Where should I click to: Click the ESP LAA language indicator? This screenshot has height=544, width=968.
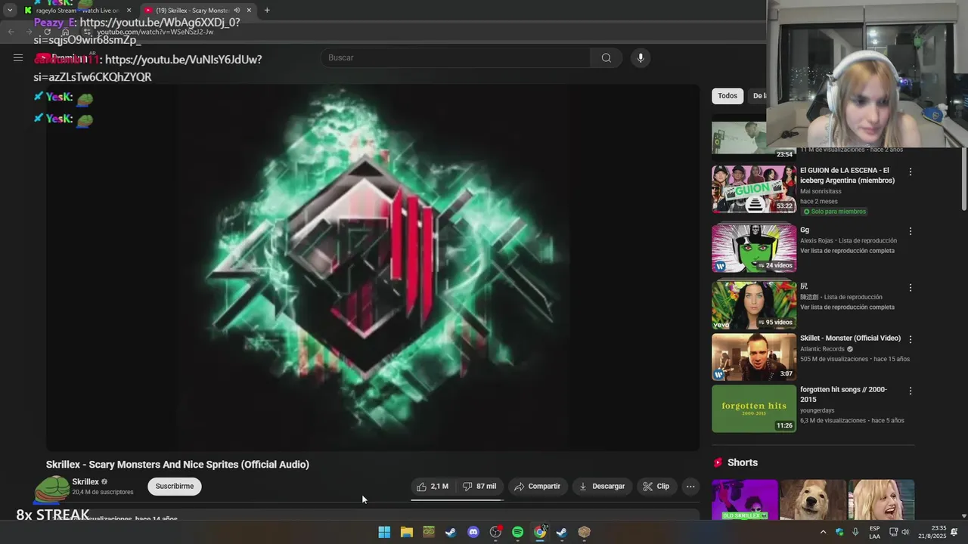(x=874, y=532)
